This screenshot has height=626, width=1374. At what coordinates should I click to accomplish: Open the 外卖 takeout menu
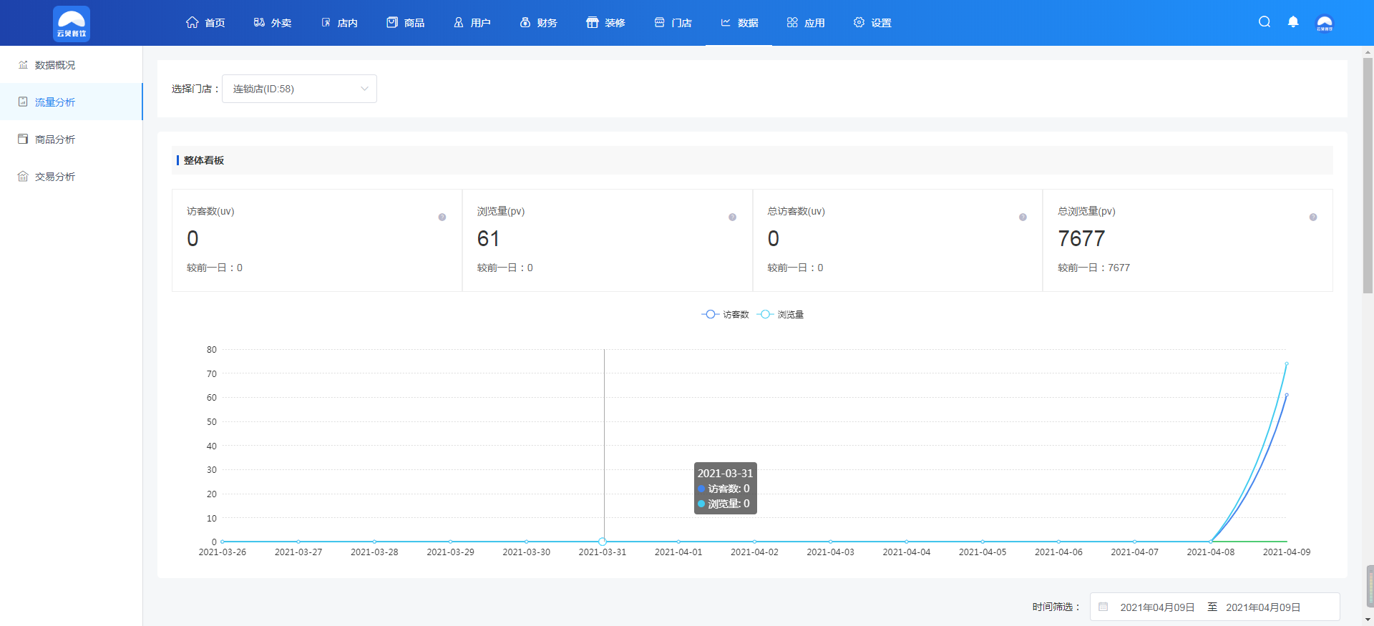click(272, 23)
